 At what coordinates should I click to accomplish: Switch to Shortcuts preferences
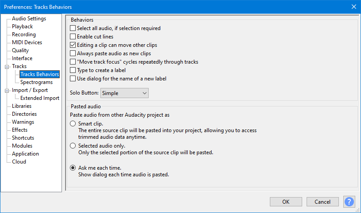click(23, 138)
